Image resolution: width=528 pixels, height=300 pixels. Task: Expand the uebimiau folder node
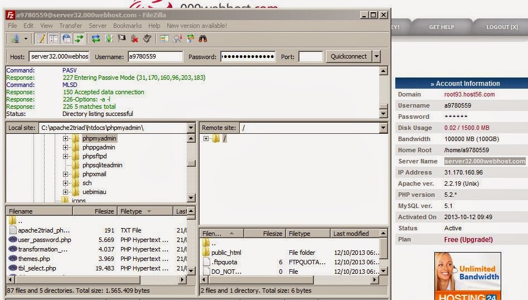click(66, 192)
